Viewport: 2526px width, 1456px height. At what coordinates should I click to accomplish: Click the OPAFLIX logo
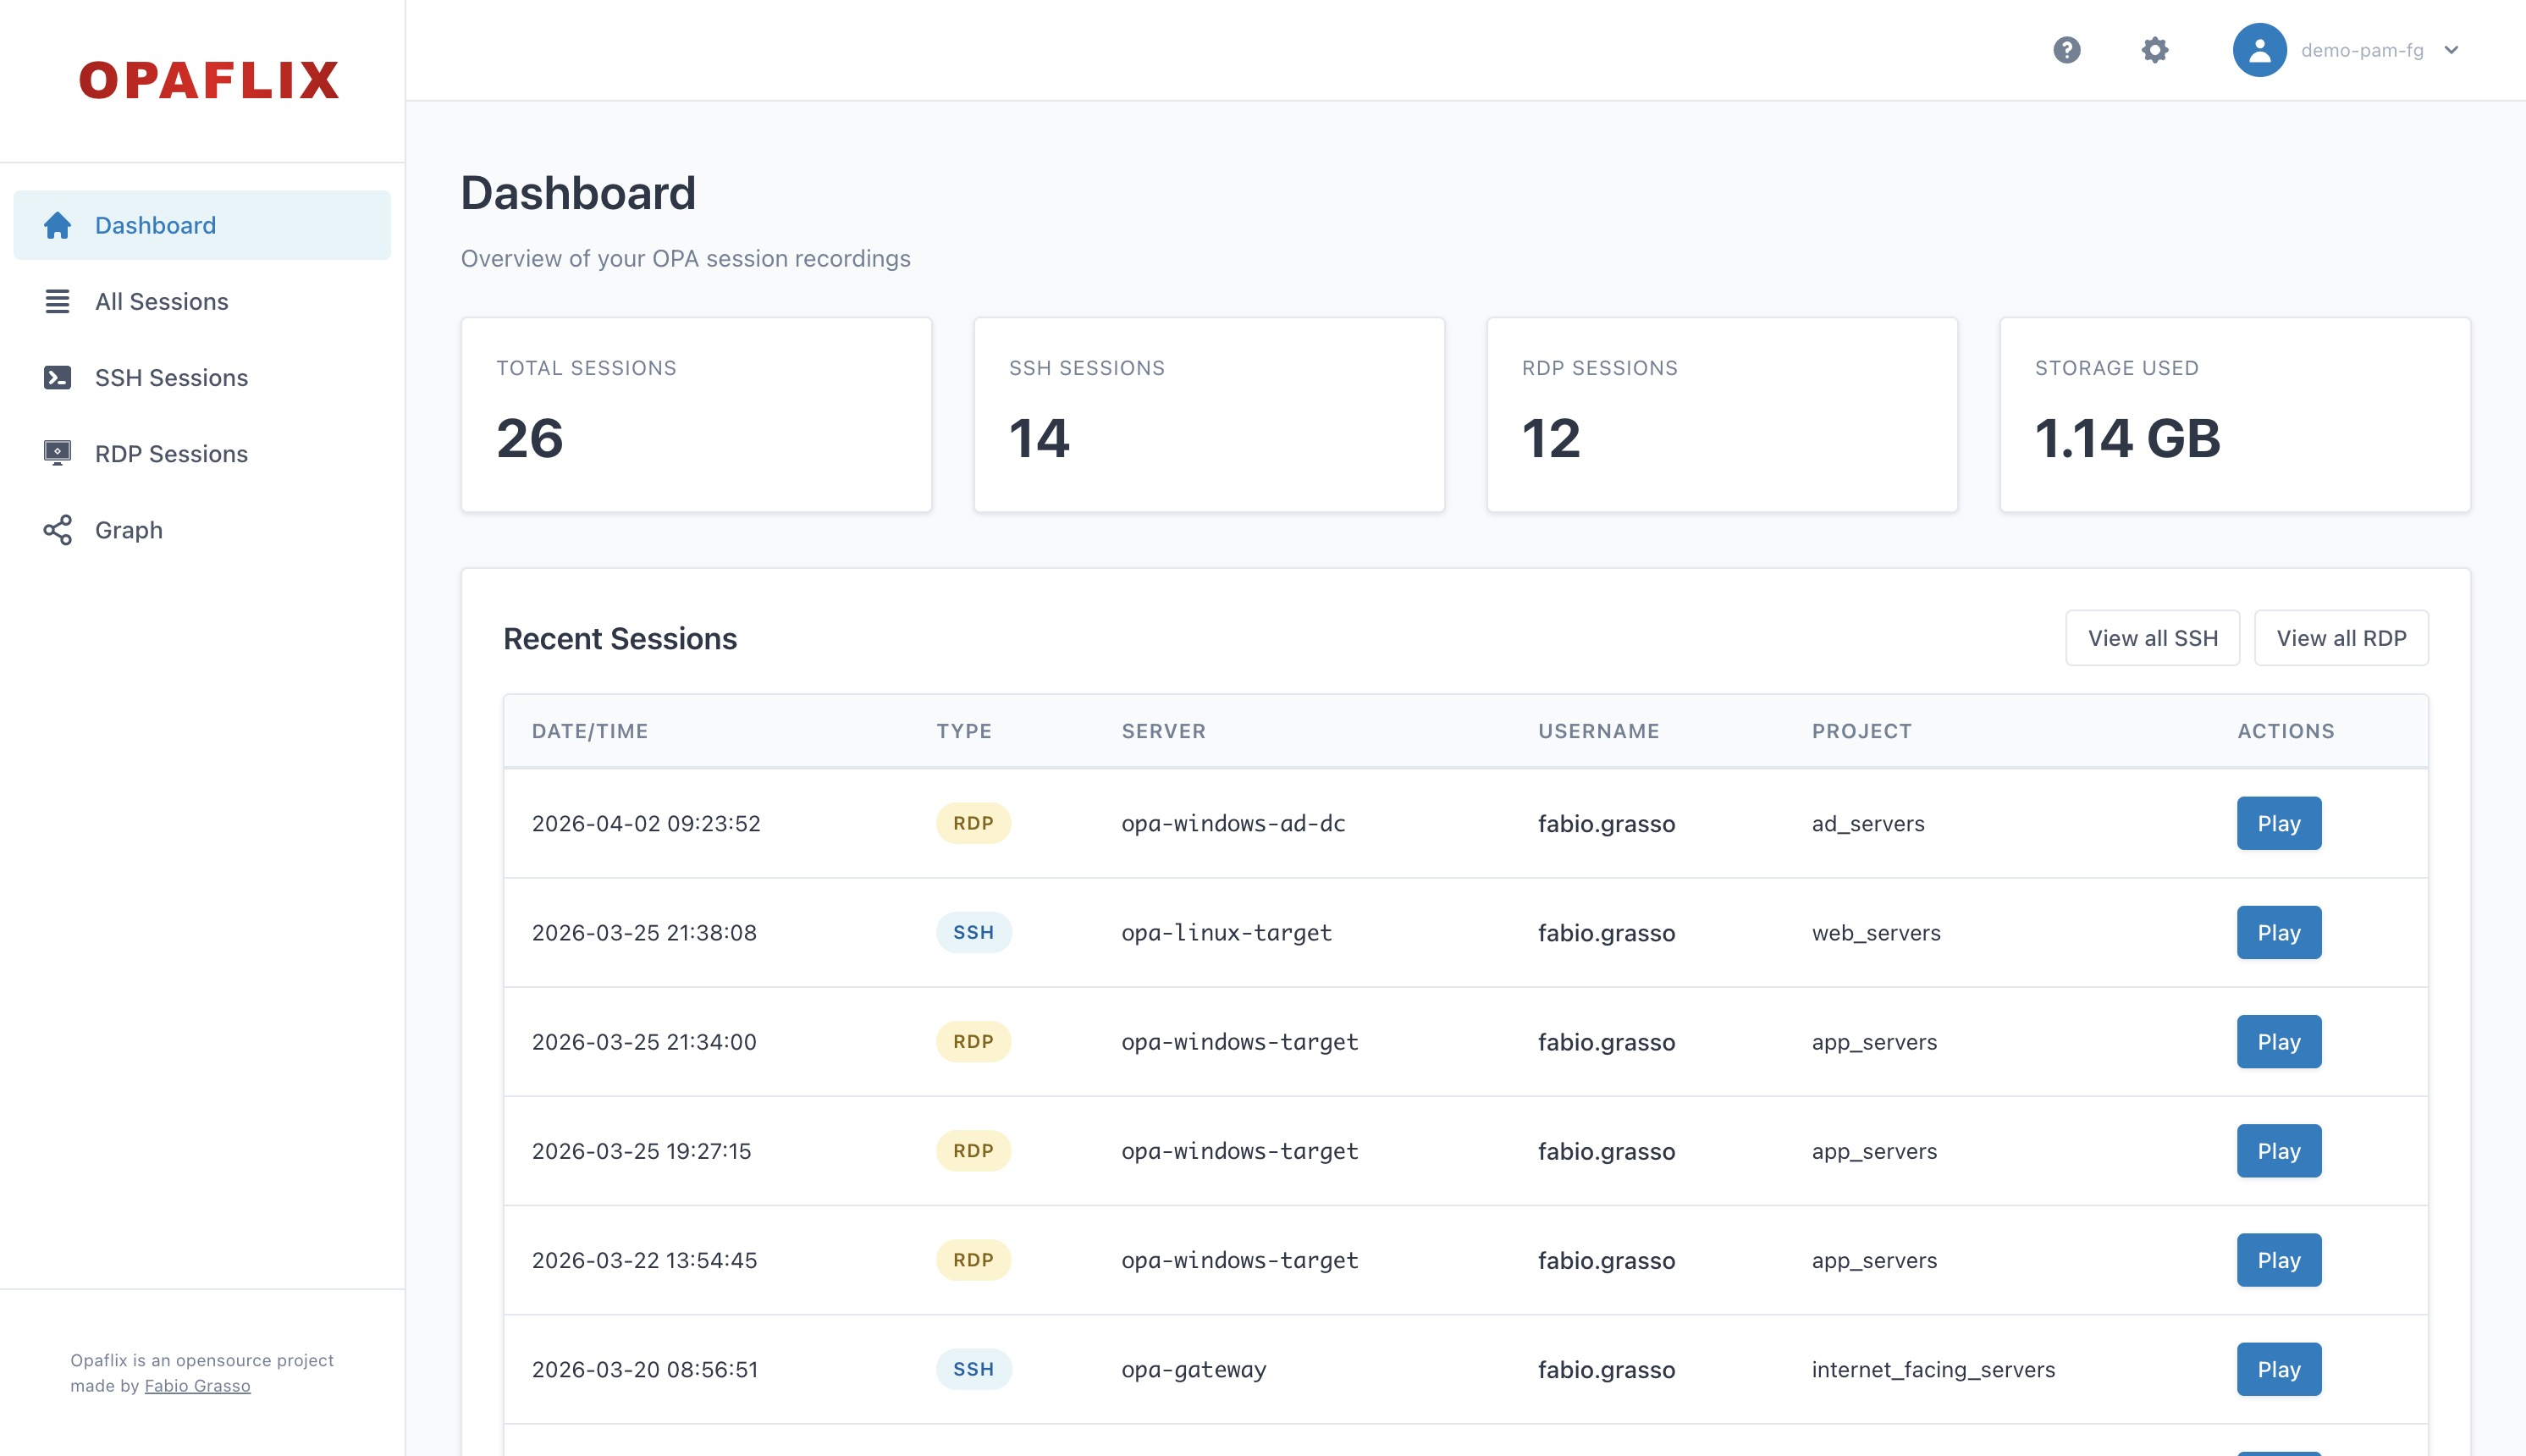click(x=209, y=80)
